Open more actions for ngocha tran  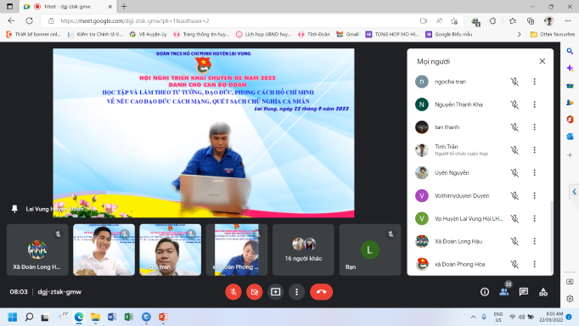[x=534, y=81]
